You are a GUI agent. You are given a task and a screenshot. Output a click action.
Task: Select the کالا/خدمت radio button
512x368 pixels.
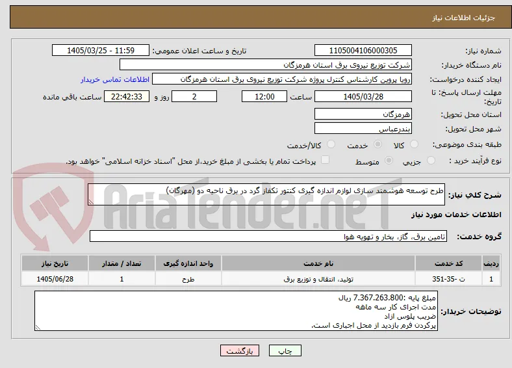pos(331,144)
